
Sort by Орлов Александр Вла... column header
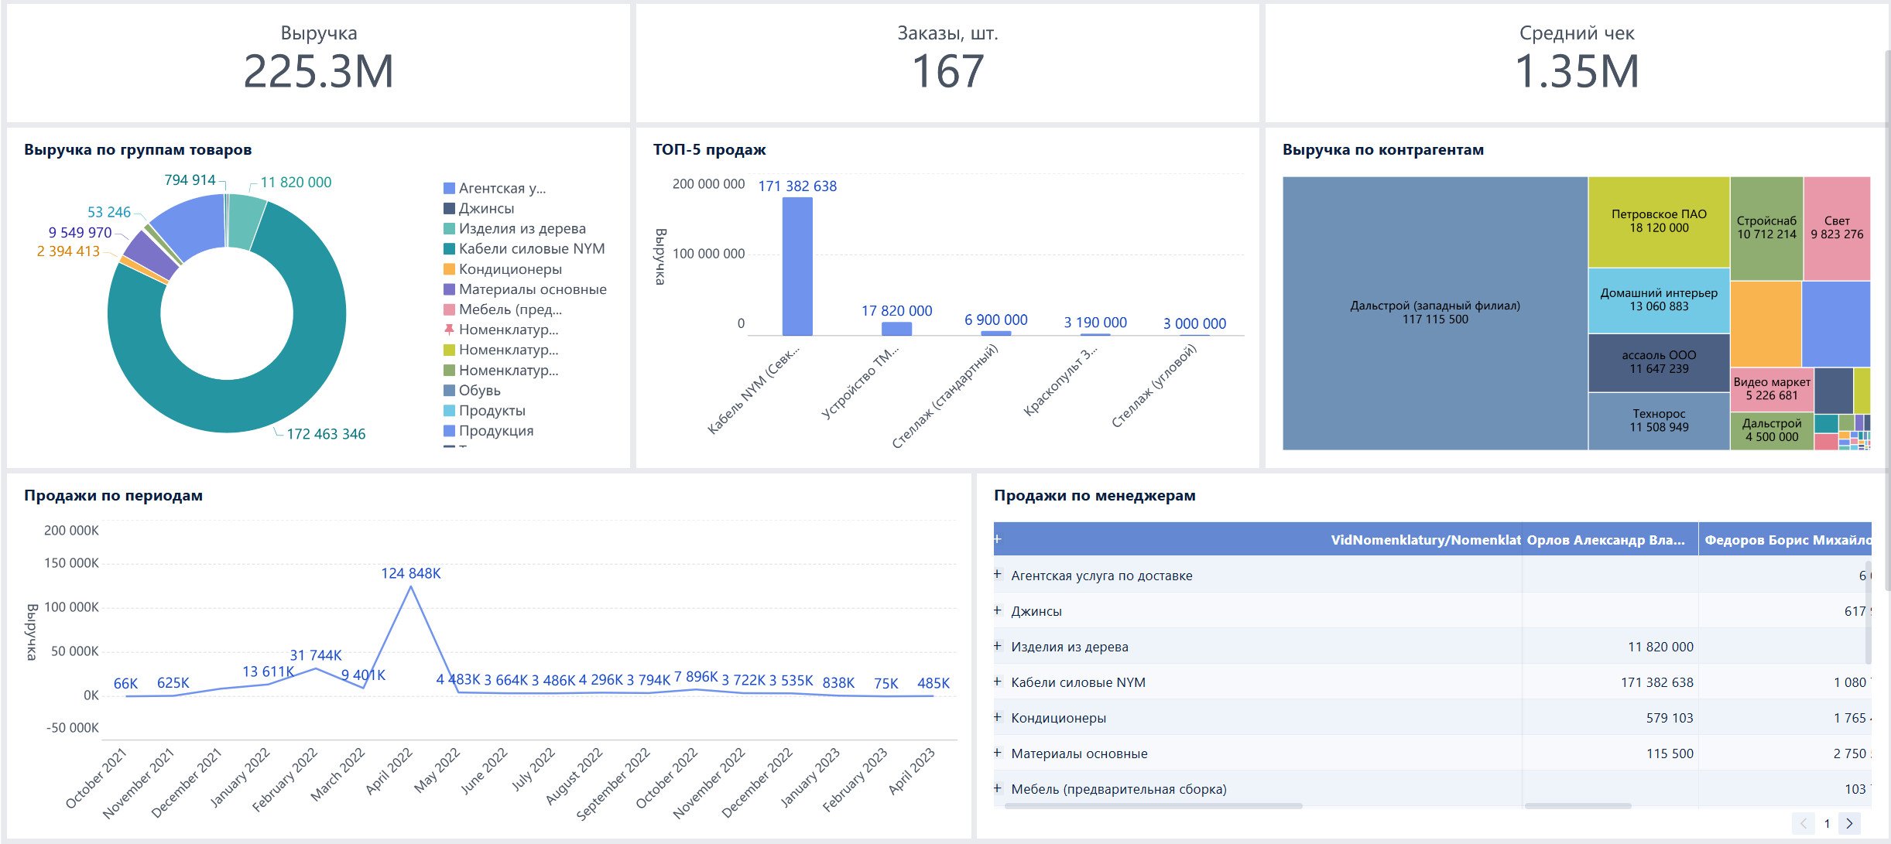click(x=1610, y=539)
